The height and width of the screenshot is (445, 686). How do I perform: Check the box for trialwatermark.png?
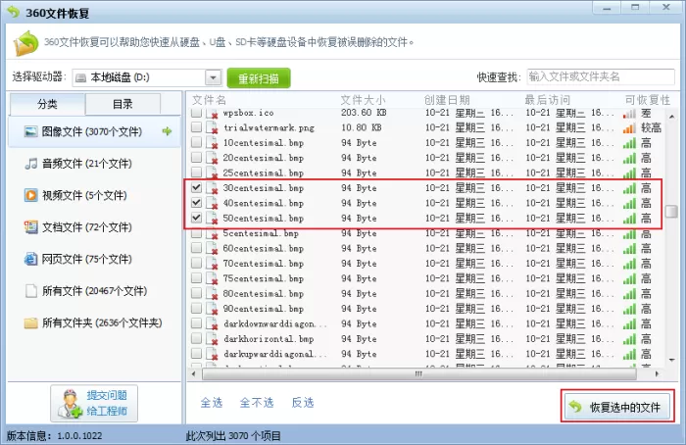[x=196, y=126]
